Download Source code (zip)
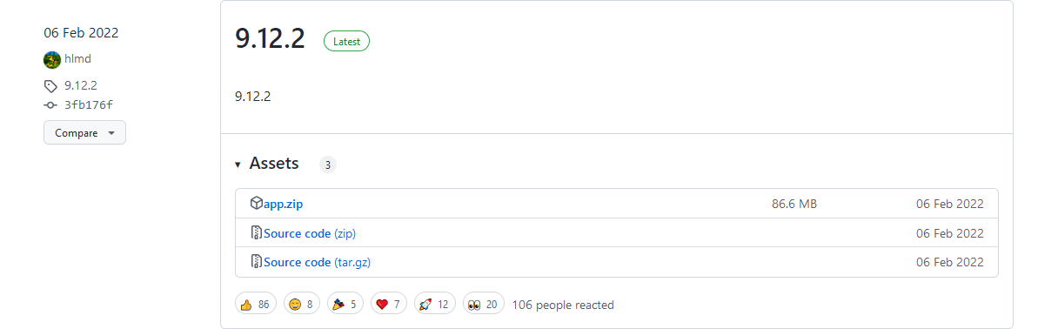This screenshot has width=1058, height=329. click(x=310, y=233)
